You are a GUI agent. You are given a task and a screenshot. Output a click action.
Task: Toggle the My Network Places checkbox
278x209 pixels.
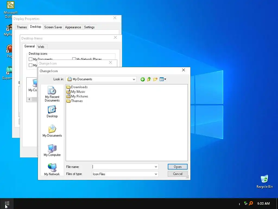tap(74, 59)
